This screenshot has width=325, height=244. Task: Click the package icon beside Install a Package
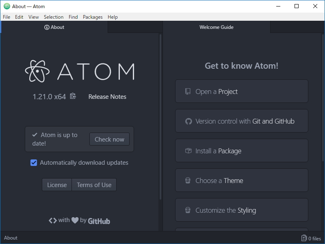click(188, 150)
